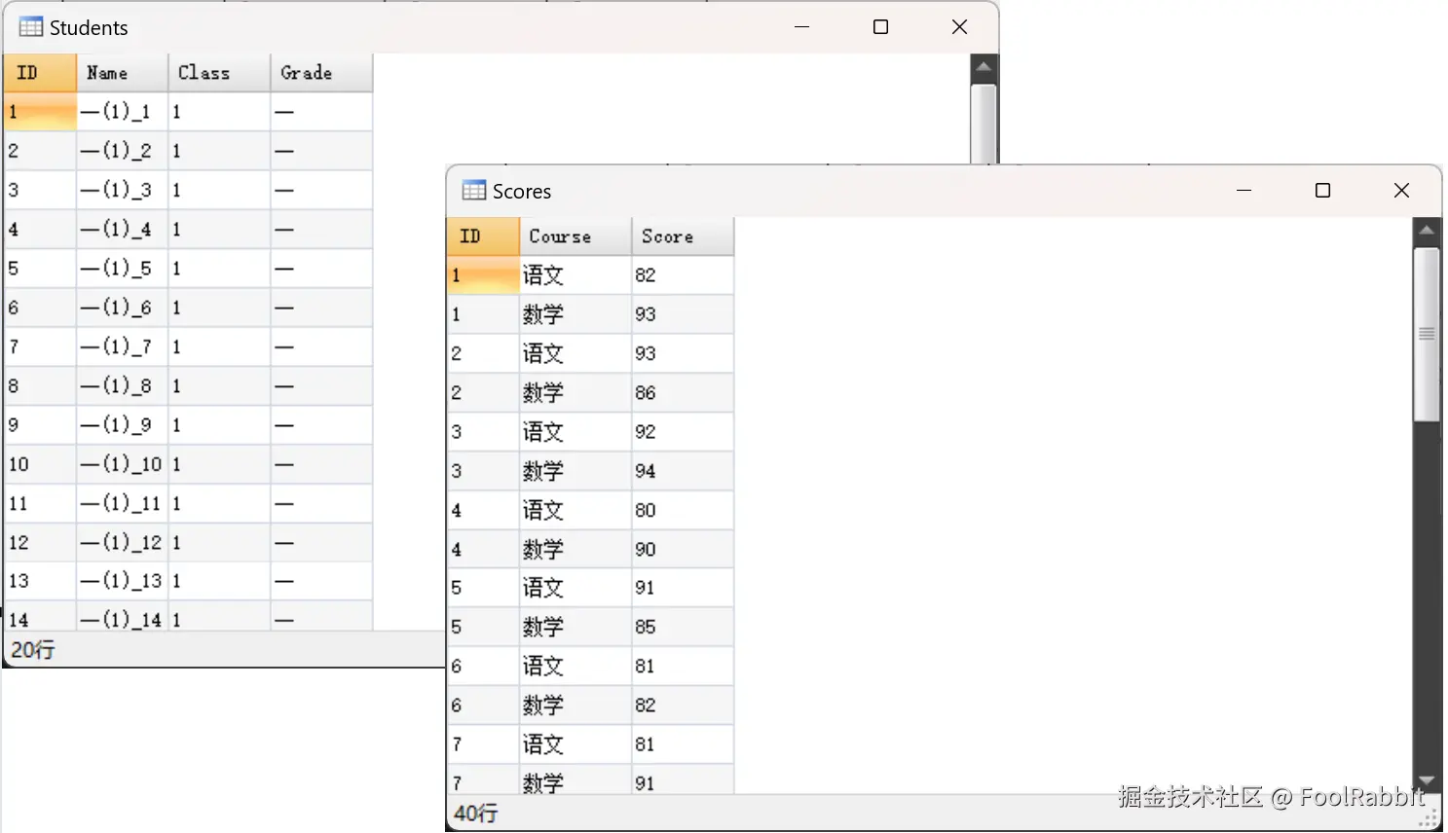Click the scroll up arrow in Students window
Screen dimensions: 1448x833
point(984,67)
